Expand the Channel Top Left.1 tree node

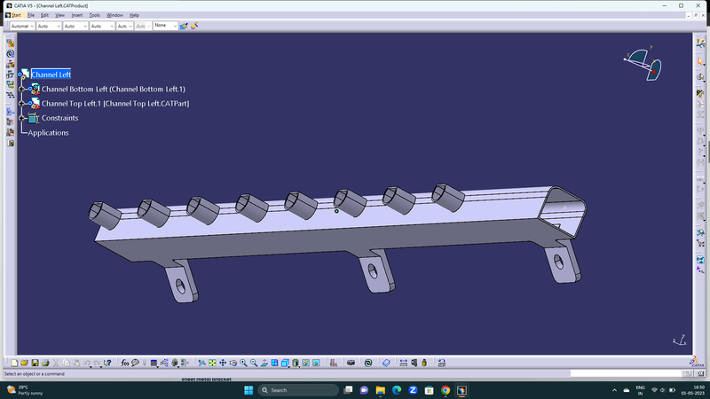(x=22, y=104)
